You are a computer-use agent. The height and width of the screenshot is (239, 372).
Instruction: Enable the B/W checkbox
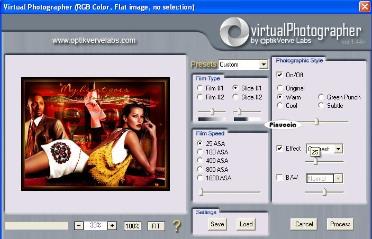point(280,177)
